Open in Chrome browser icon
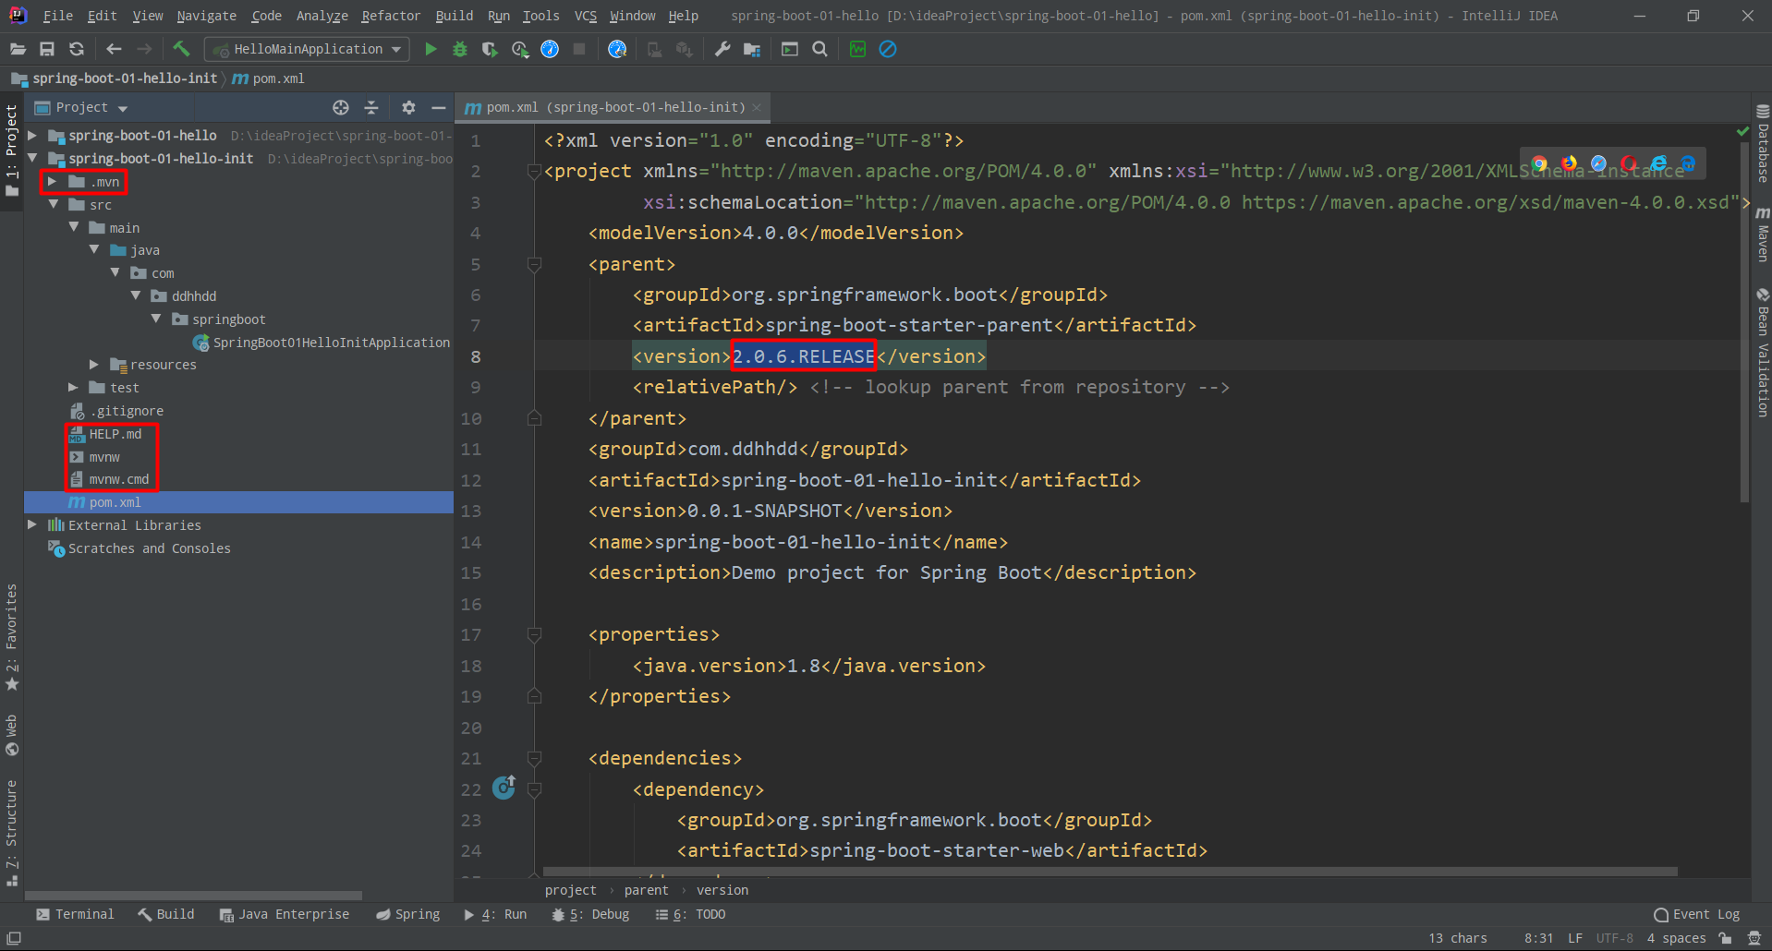 tap(1539, 163)
